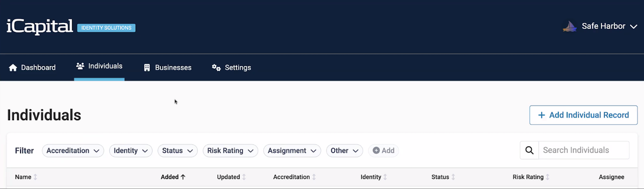The height and width of the screenshot is (189, 644).
Task: Switch to the Businesses tab
Action: 173,68
